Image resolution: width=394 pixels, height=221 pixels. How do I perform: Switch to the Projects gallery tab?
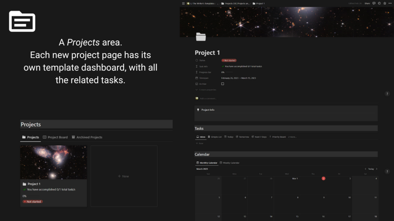31,137
